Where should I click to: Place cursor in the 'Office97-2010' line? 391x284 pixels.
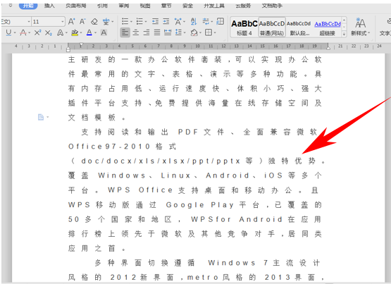pyautogui.click(x=122, y=147)
